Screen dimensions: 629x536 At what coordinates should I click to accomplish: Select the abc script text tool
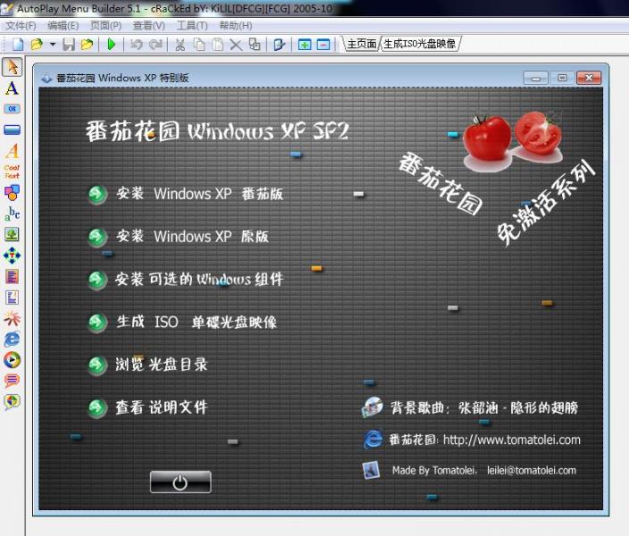coord(12,214)
